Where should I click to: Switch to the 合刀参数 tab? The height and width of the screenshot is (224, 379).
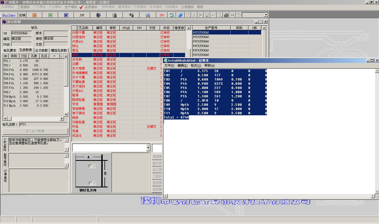[x=42, y=51]
